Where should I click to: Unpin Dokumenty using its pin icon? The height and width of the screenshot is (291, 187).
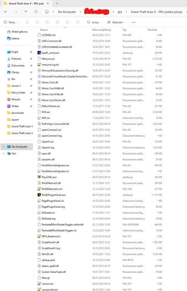pos(31,66)
